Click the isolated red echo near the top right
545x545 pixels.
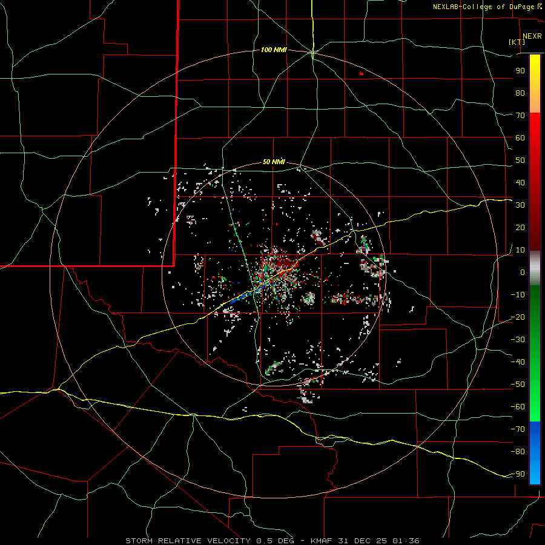pyautogui.click(x=362, y=73)
